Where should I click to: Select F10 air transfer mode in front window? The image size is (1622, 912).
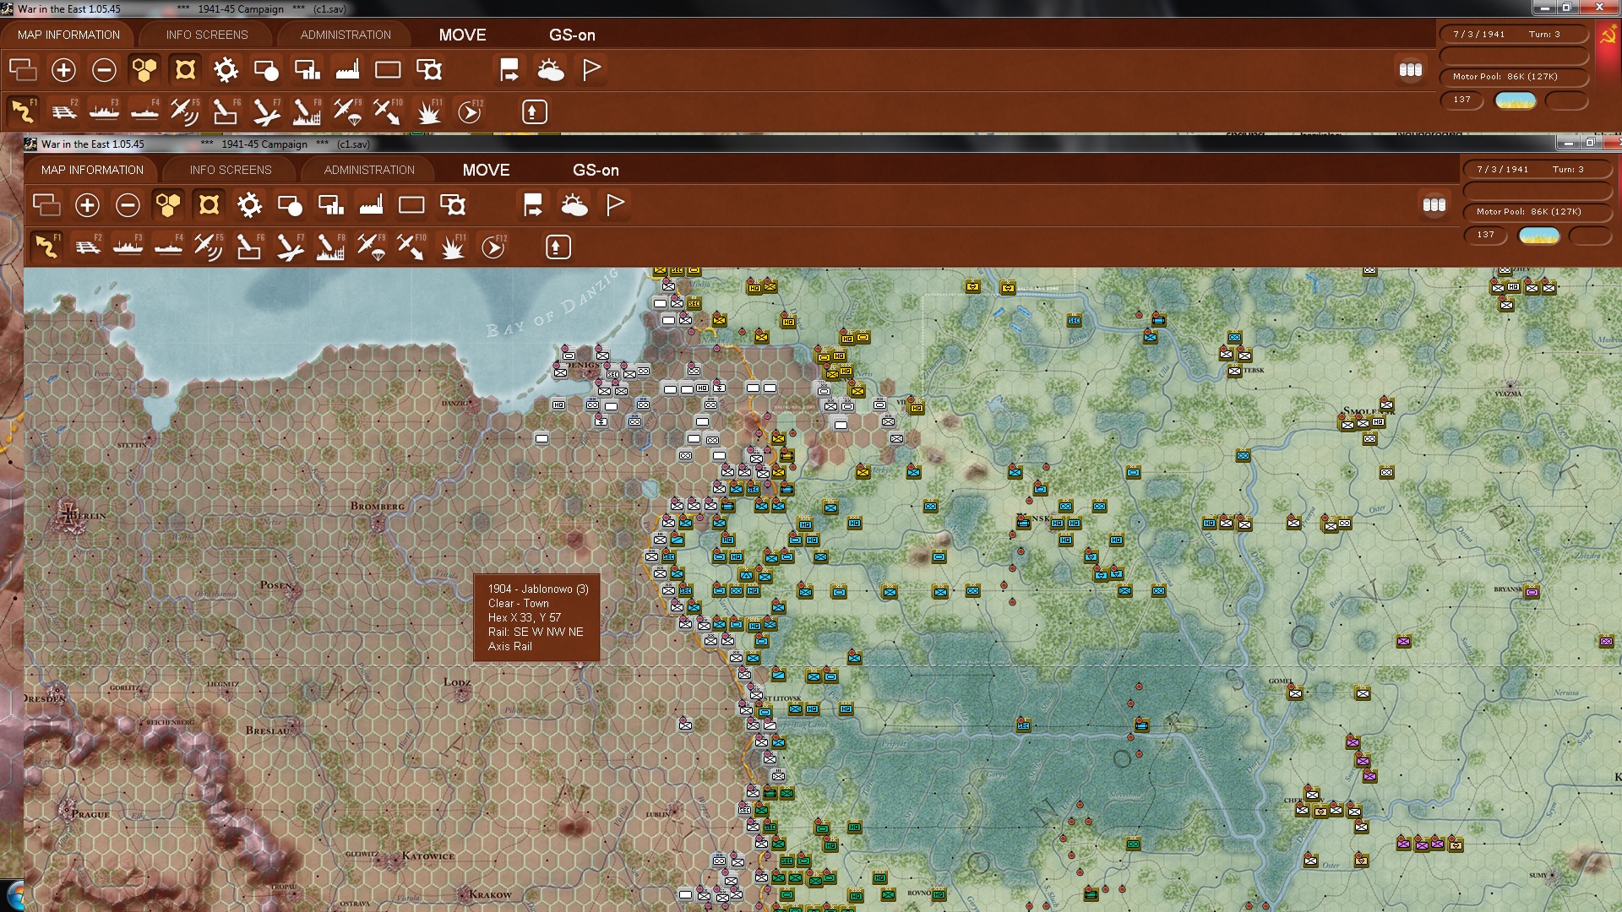[x=411, y=247]
